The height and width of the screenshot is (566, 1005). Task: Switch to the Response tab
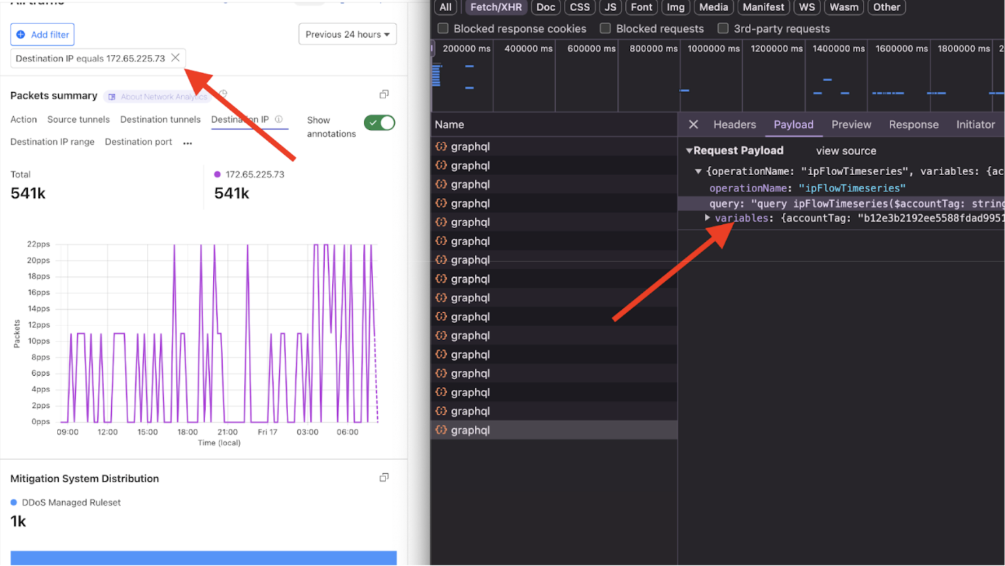tap(914, 124)
